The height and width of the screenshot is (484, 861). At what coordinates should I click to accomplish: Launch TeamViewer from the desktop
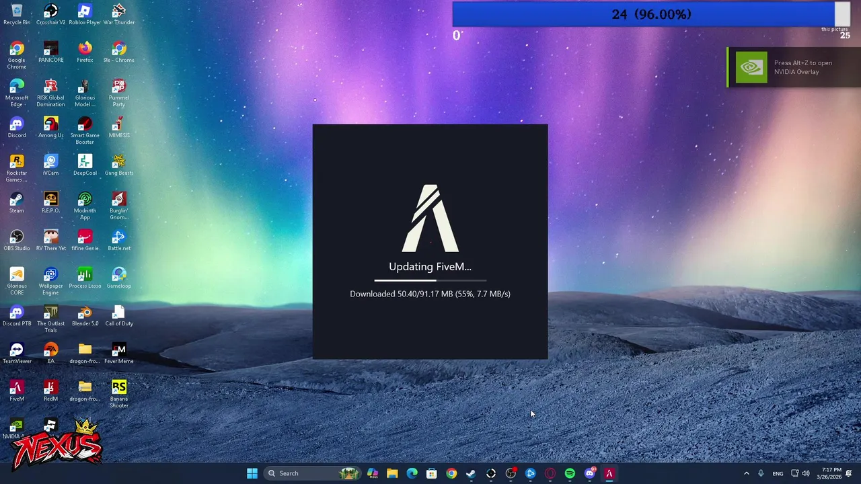pos(17,353)
